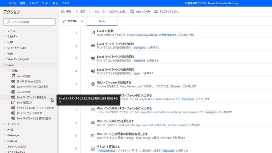Click the Browser variable in step 5

pyautogui.click(x=176, y=86)
